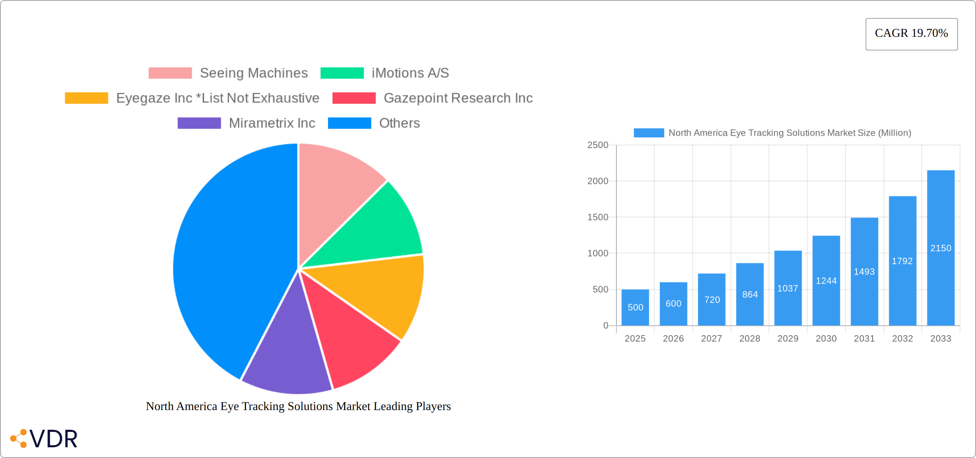
Task: Toggle the Others legend label
Action: point(399,123)
